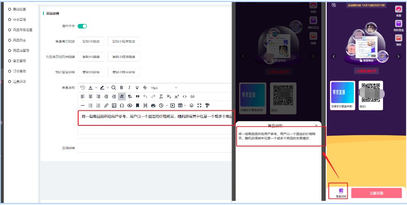The width and height of the screenshot is (407, 205).
Task: Open the emoji picker smiley icon
Action: click(x=192, y=106)
